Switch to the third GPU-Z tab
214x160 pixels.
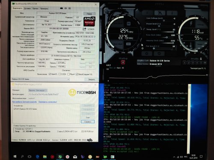pos(35,9)
